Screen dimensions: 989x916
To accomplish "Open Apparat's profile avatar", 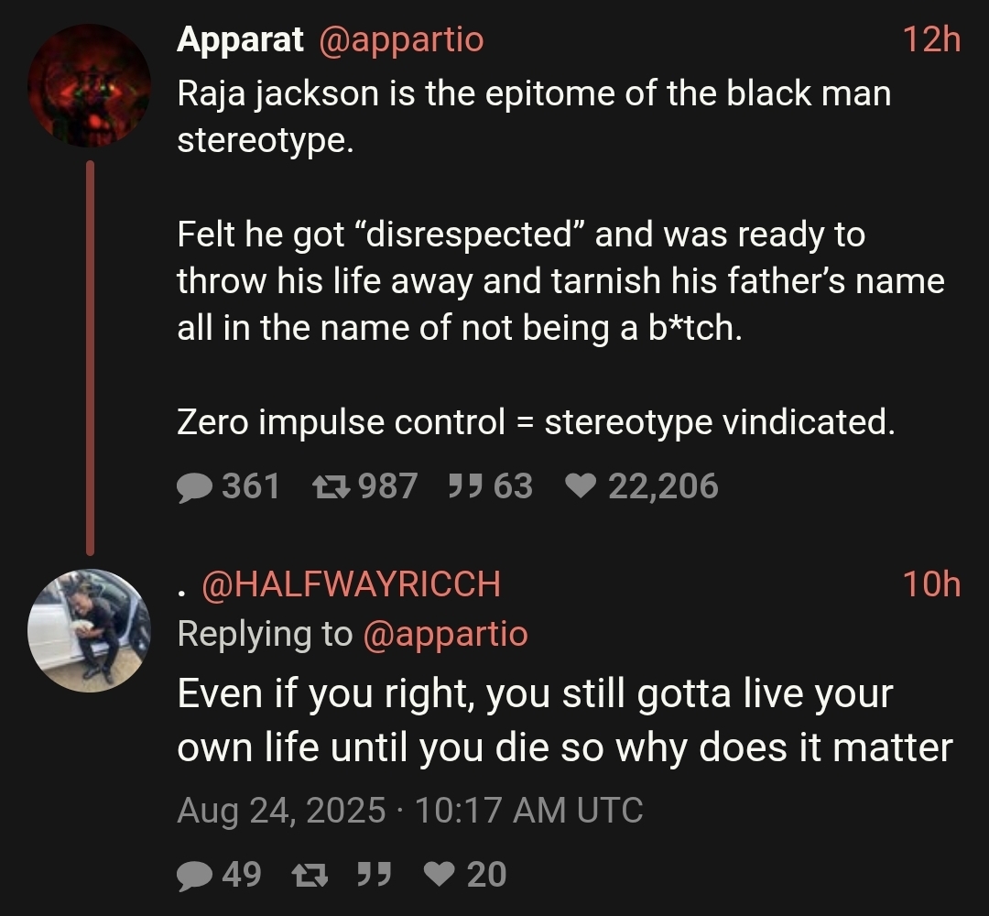I will click(89, 86).
